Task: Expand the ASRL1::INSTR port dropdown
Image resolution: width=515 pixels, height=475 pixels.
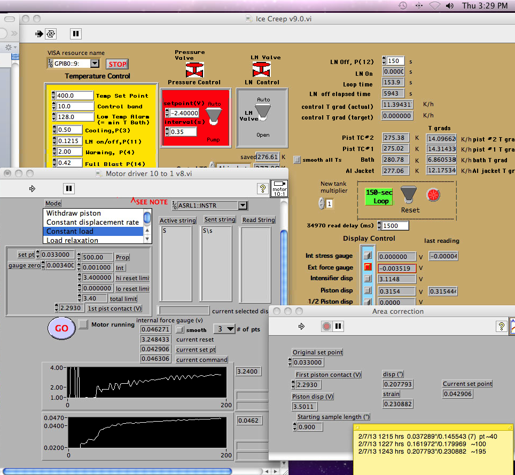Action: (x=243, y=205)
